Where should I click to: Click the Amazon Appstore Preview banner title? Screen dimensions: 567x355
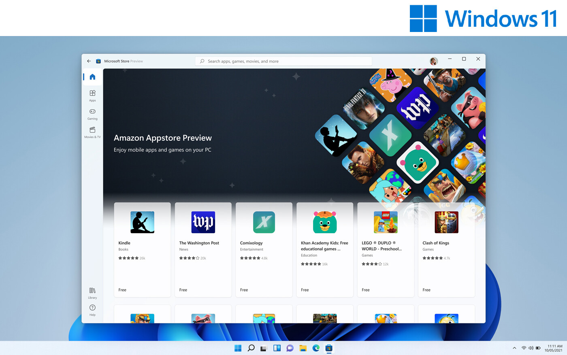click(163, 138)
